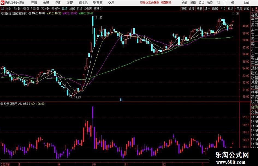Click the 股朋指标网 indicator name

pyautogui.click(x=11, y=104)
